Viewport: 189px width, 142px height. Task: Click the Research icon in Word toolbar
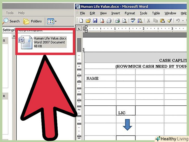[140, 21]
